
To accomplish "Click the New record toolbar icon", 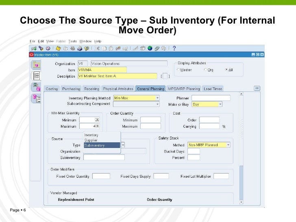I will coord(34,48).
